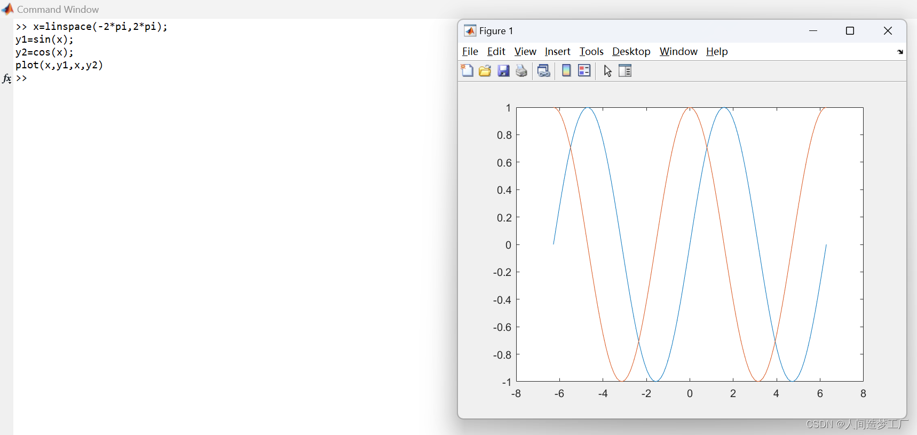Click the y1=sin(x); command line
This screenshot has height=435, width=917.
(45, 39)
